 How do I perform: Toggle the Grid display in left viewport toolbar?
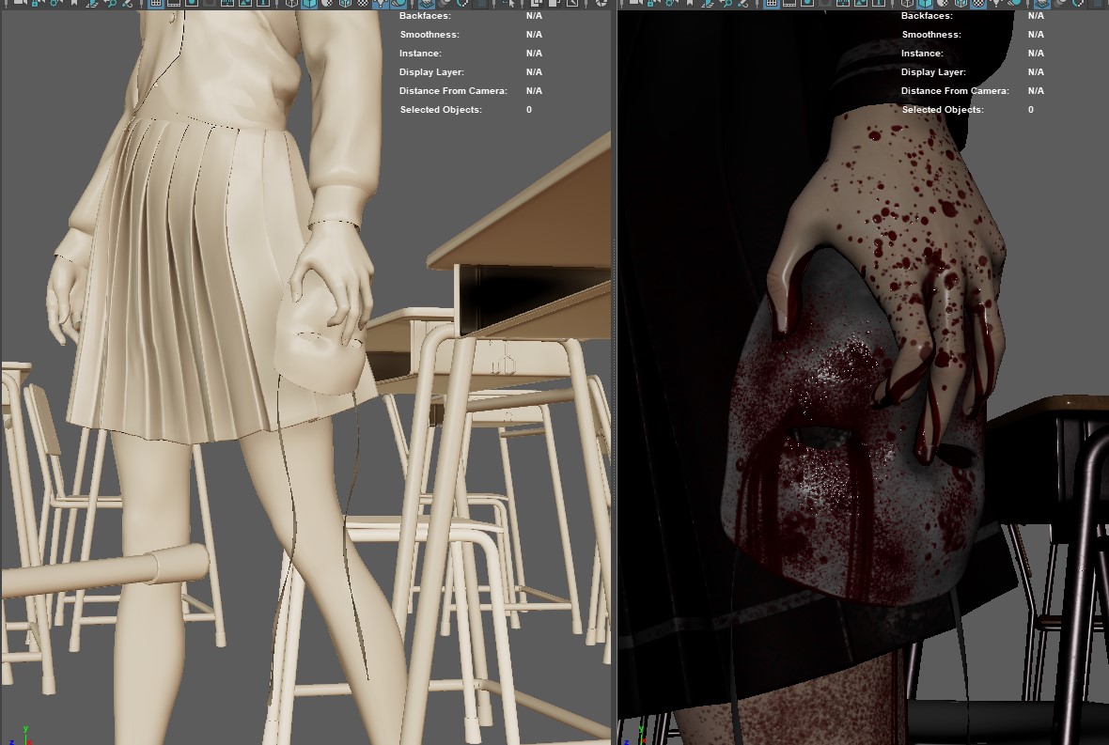coord(155,4)
